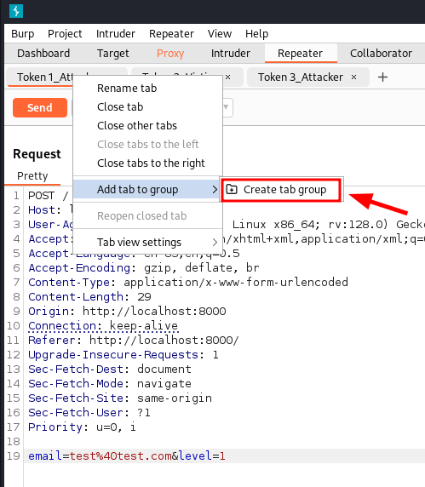Viewport: 425px width, 487px height.
Task: Click the Sec-Fetch-User: ?1 line
Action: click(x=89, y=413)
